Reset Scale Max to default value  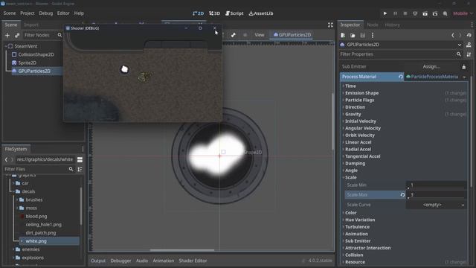tap(402, 195)
